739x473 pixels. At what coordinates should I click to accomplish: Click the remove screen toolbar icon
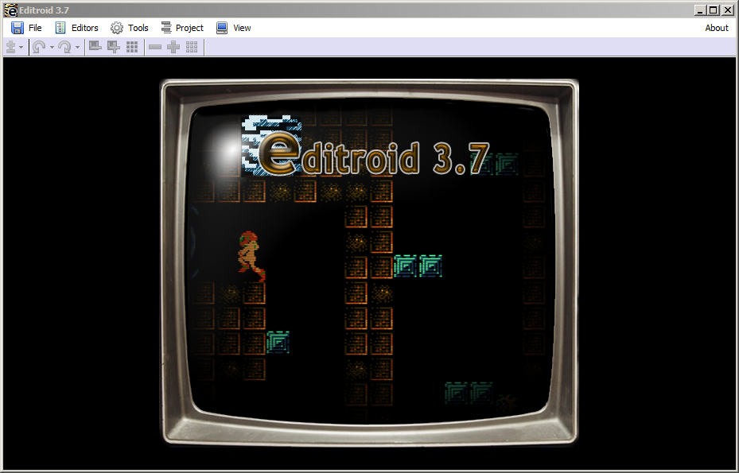pos(95,47)
